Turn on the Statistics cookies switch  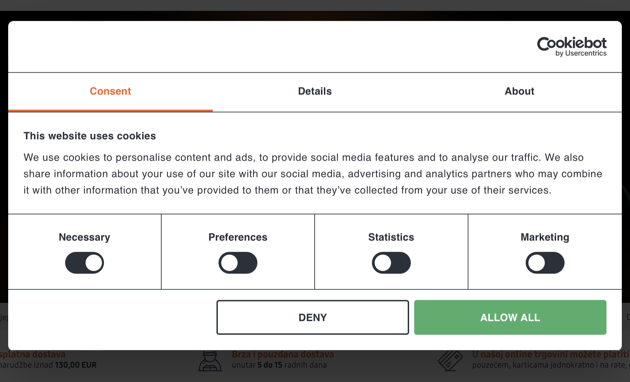coord(391,263)
